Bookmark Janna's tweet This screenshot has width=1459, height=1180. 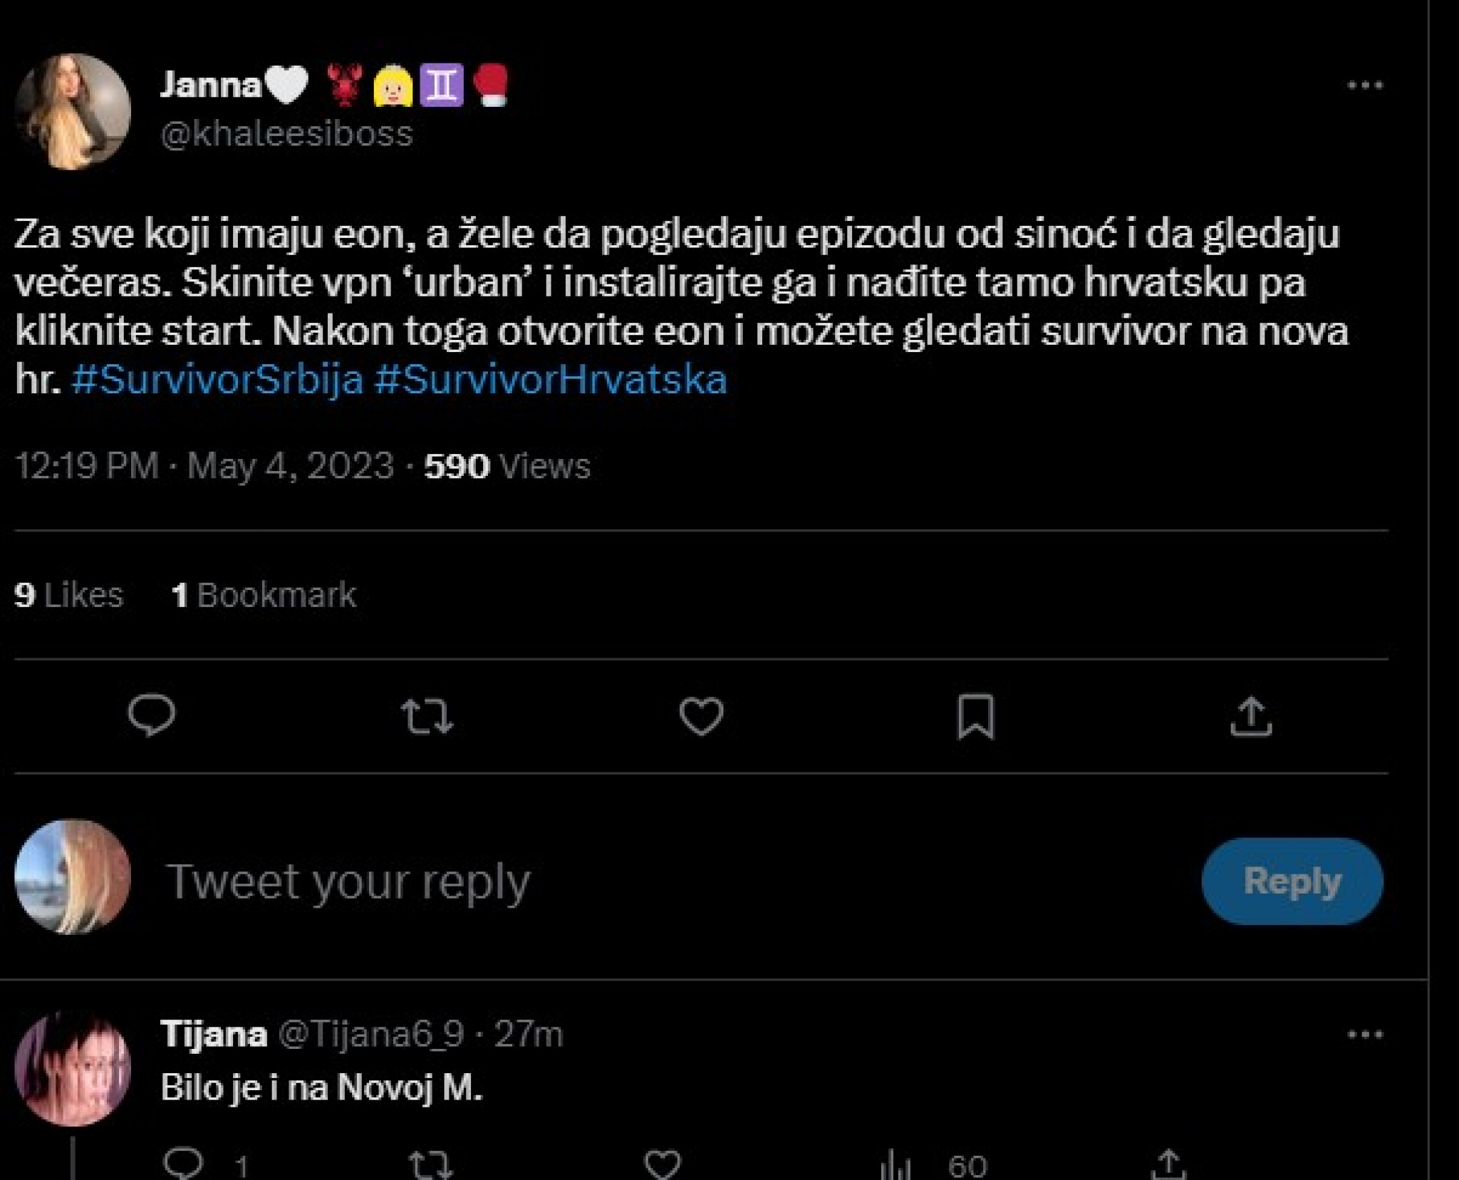pos(975,716)
